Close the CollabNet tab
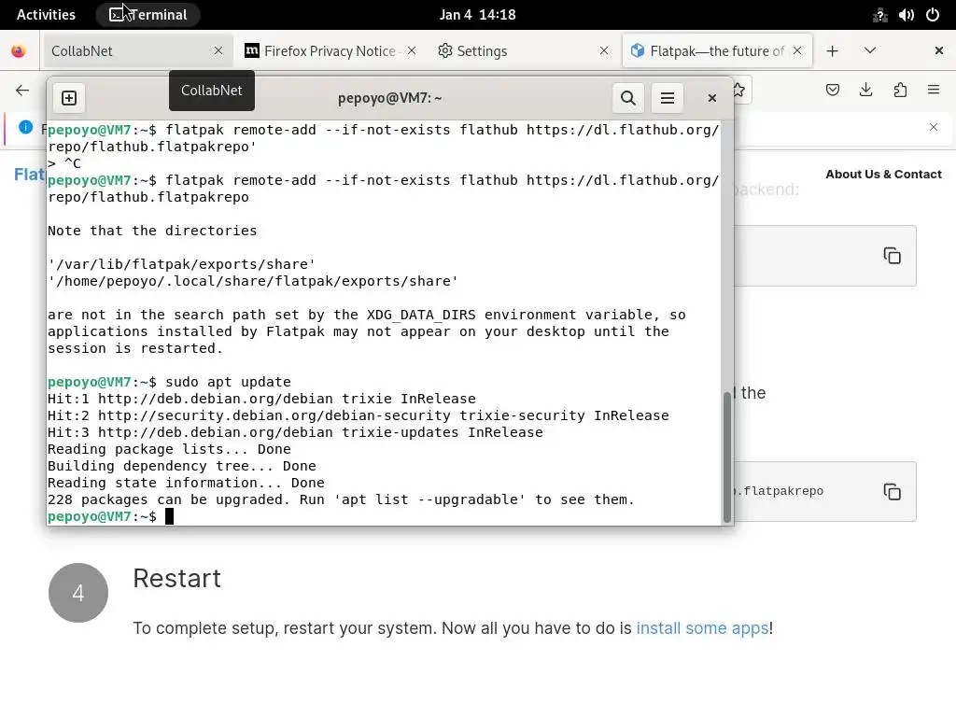The width and height of the screenshot is (956, 717). tap(218, 51)
